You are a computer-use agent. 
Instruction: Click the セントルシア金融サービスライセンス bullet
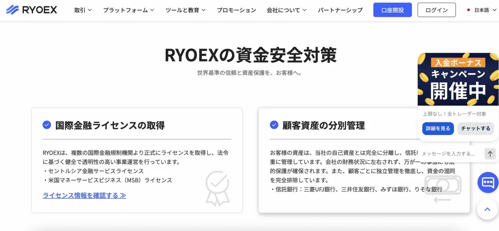pyautogui.click(x=93, y=171)
